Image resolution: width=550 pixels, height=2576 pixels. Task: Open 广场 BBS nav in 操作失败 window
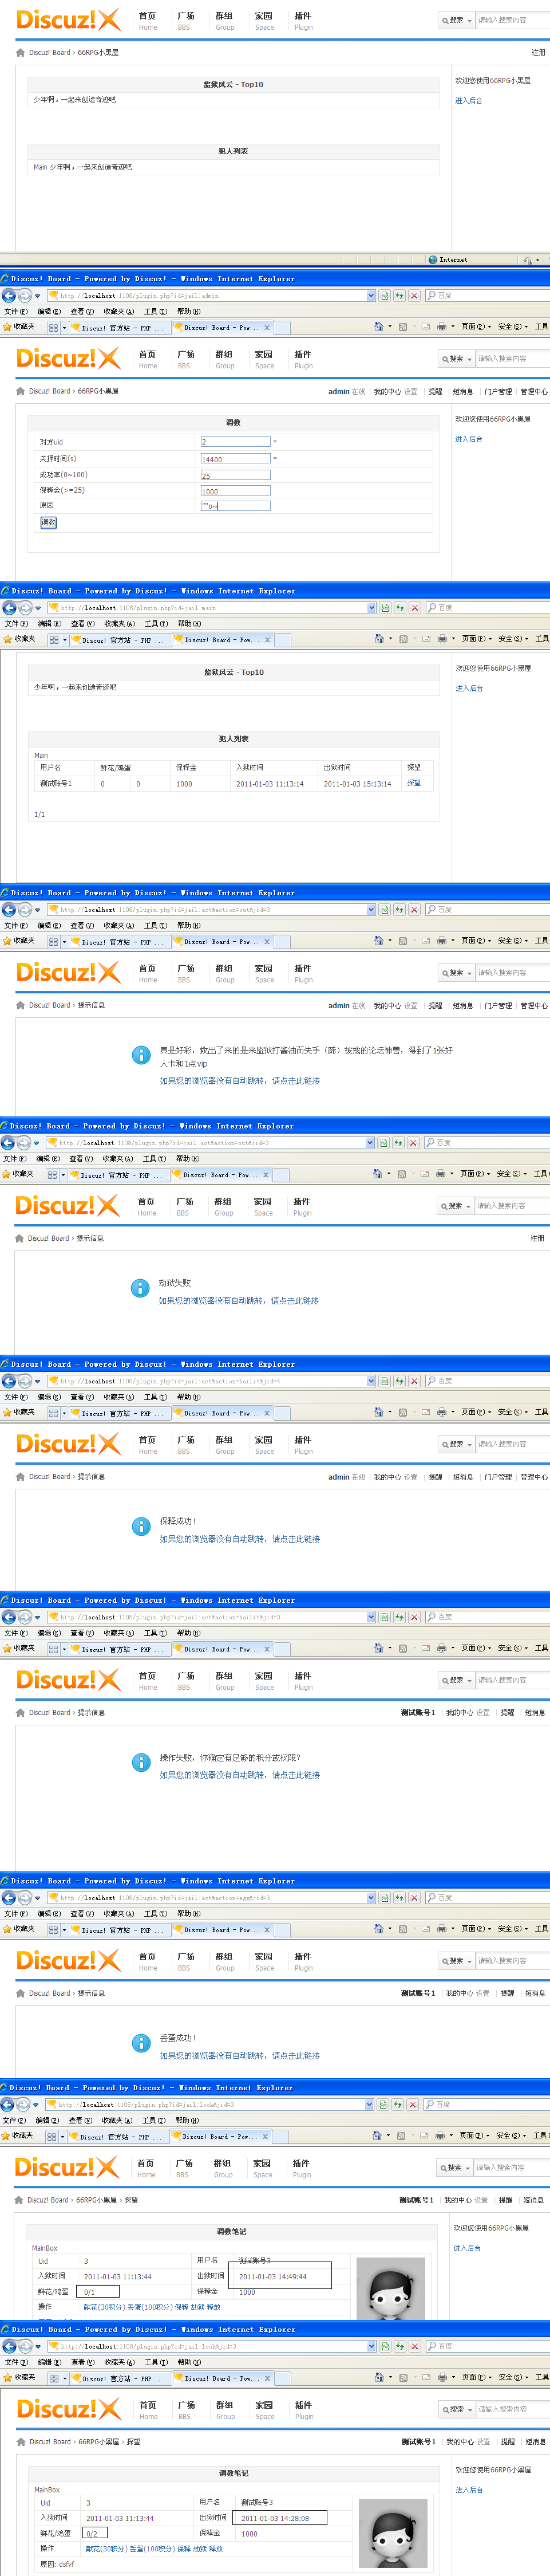pos(185,1680)
